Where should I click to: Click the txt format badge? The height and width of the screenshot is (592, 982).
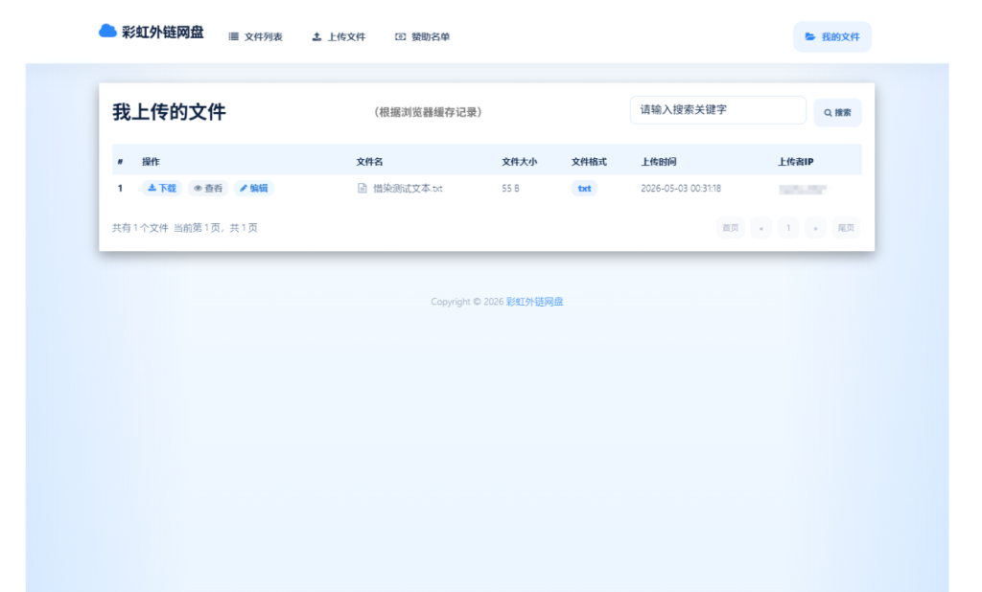point(584,189)
